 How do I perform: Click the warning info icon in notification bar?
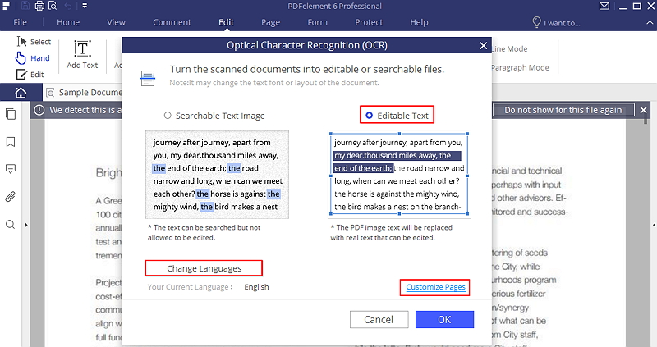[39, 110]
